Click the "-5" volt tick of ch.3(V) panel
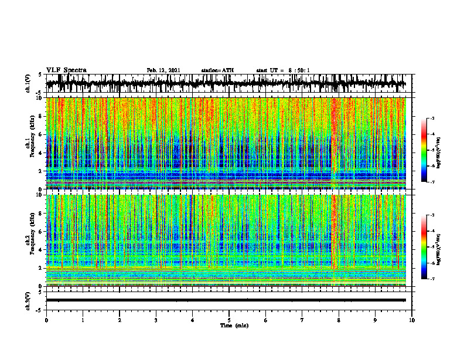Viewport: 464px width, 359px height. [x=39, y=310]
